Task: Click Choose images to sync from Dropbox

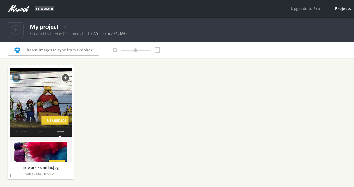Action: [x=58, y=50]
